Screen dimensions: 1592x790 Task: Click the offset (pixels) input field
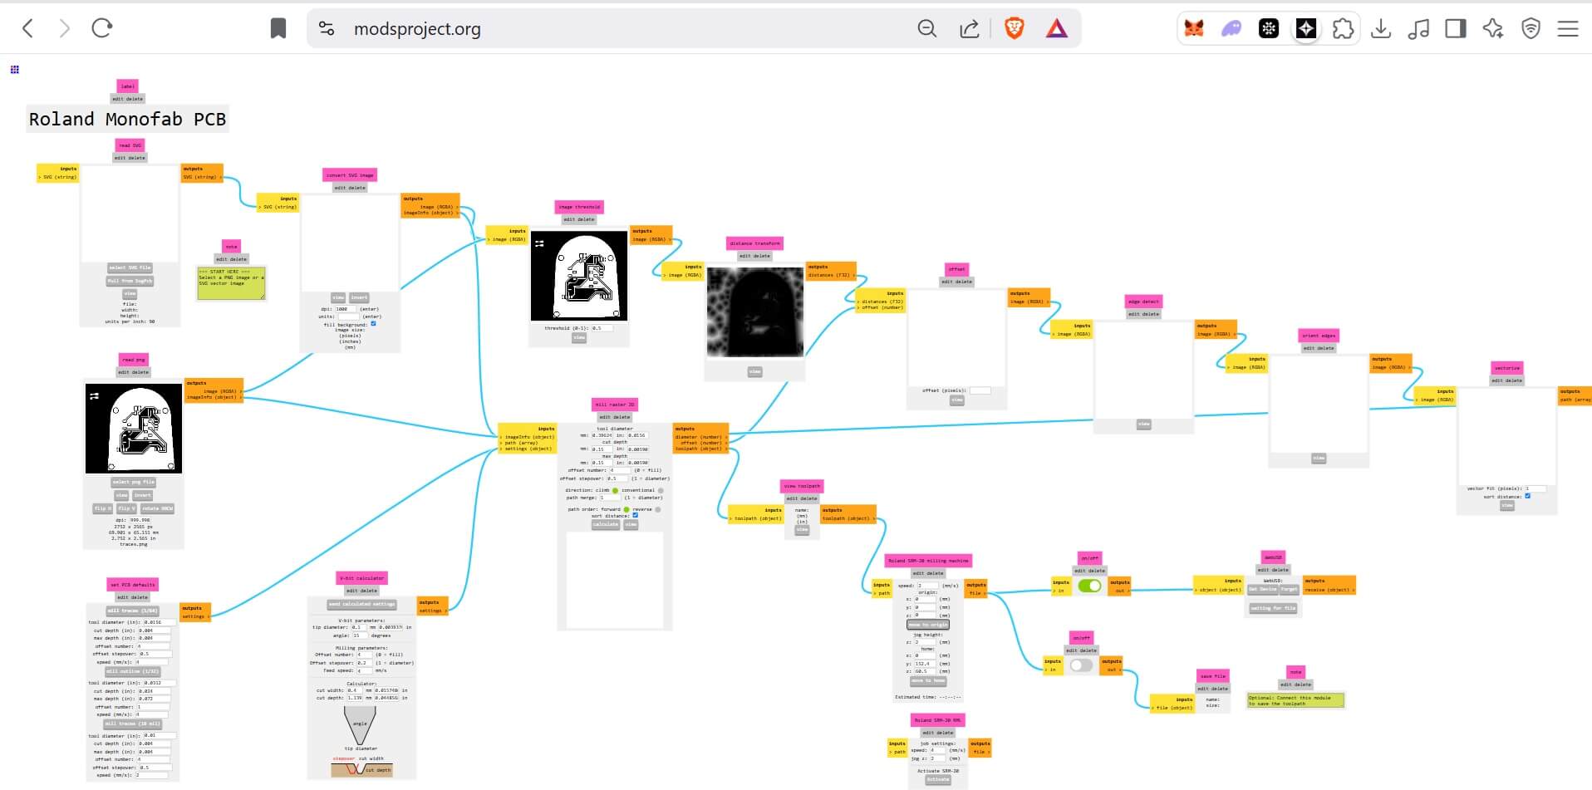pos(980,390)
